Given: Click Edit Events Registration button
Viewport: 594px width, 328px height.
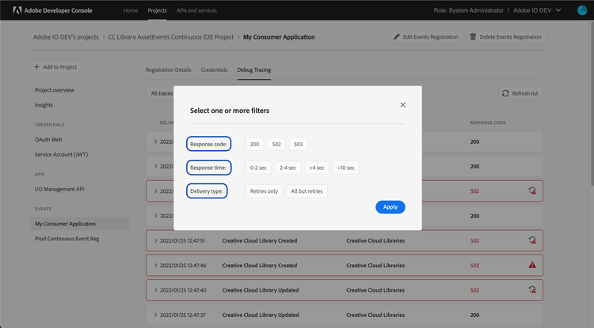Looking at the screenshot, I should click(426, 37).
